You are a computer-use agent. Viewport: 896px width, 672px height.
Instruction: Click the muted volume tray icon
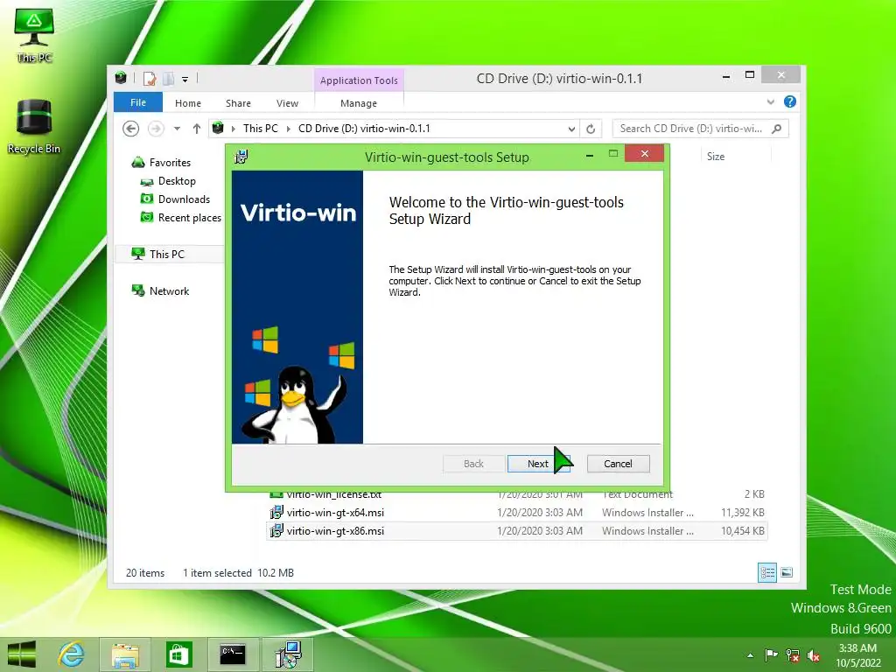coord(814,655)
